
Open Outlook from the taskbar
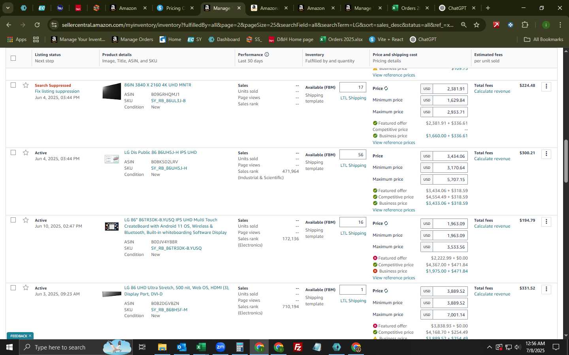coord(181,347)
